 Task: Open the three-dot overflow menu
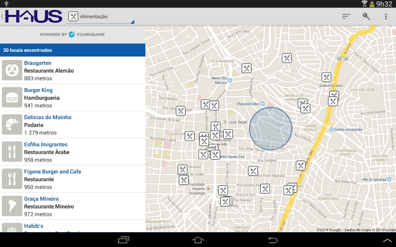click(386, 16)
